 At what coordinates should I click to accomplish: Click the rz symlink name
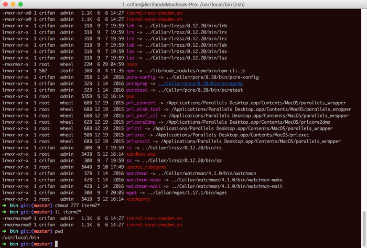(x=129, y=148)
